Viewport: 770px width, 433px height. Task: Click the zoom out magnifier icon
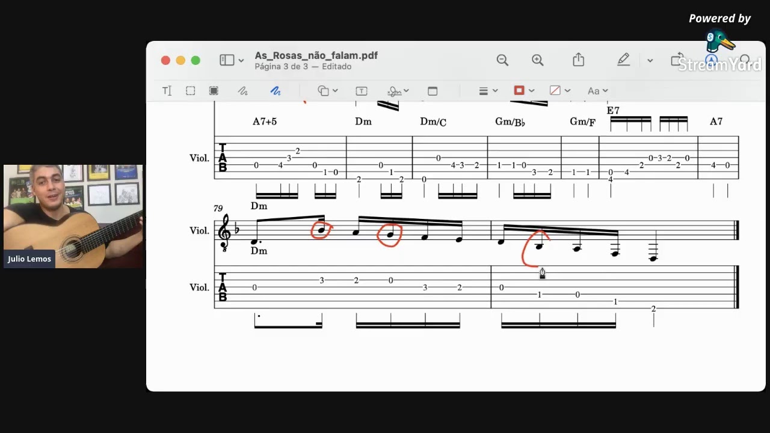tap(502, 60)
